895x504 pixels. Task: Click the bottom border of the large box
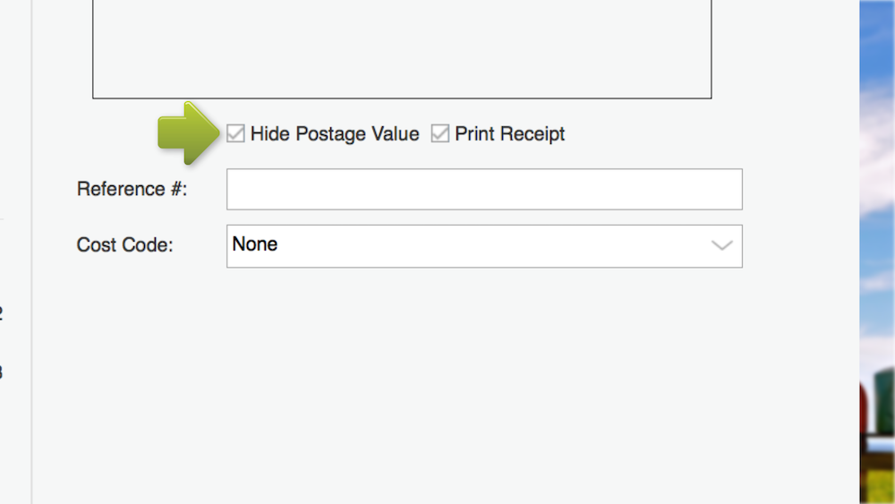pos(402,98)
